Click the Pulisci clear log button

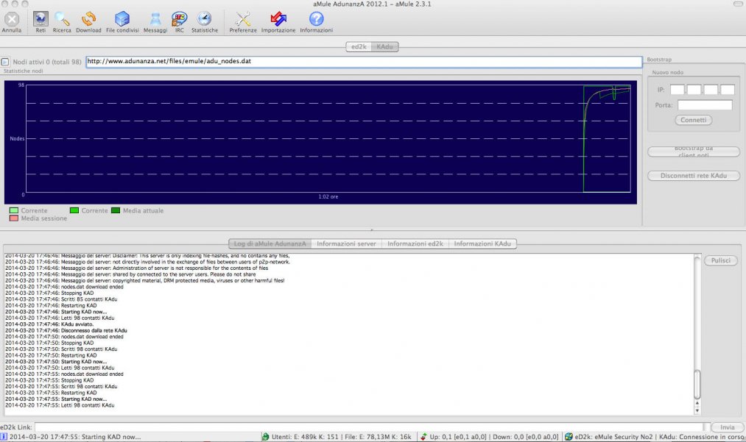(721, 260)
